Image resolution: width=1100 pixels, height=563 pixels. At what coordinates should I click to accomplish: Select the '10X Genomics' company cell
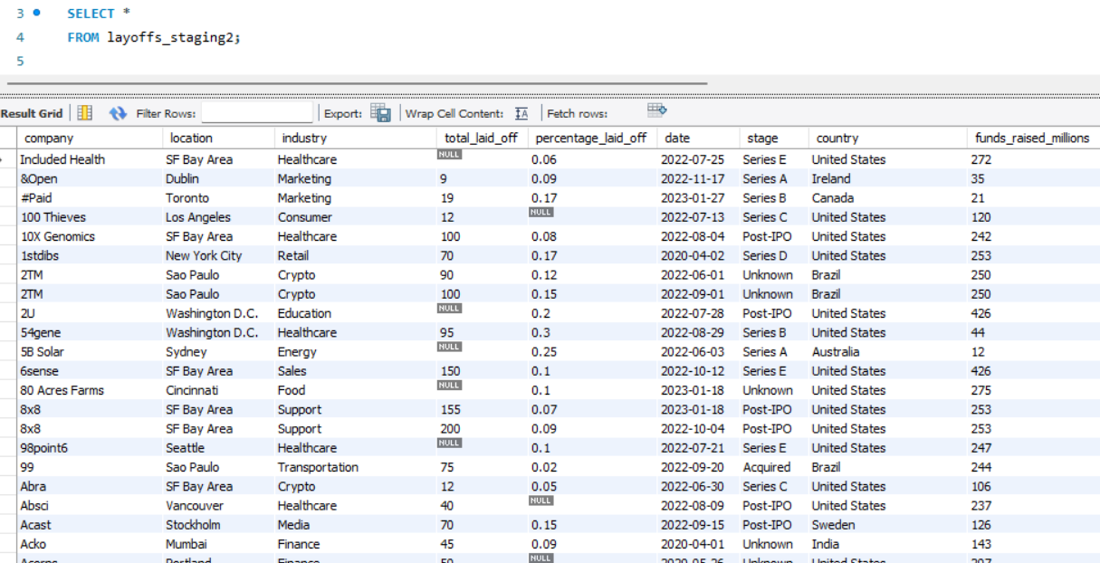pos(90,236)
